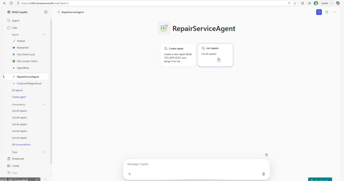The width and height of the screenshot is (344, 181).
Task: Click the lock icon in the address bar
Action: pos(18,3)
